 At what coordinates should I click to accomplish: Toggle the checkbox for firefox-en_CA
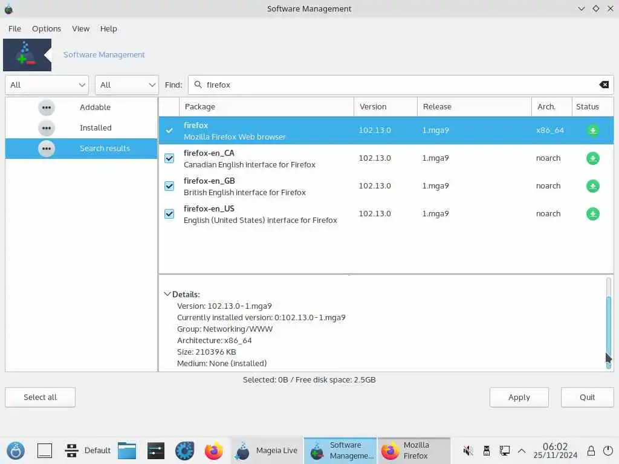pyautogui.click(x=169, y=158)
